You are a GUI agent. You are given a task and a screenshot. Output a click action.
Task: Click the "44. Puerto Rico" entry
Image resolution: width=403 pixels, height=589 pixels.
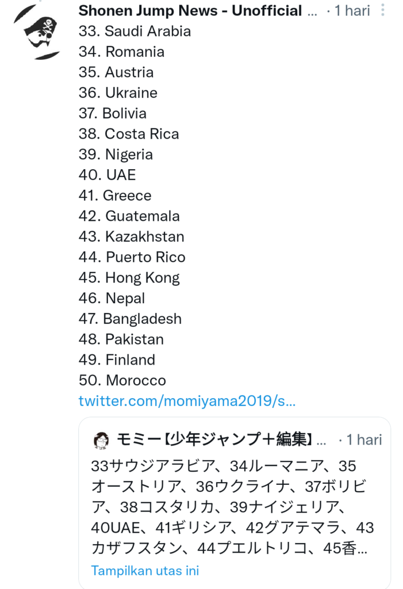[x=132, y=257]
